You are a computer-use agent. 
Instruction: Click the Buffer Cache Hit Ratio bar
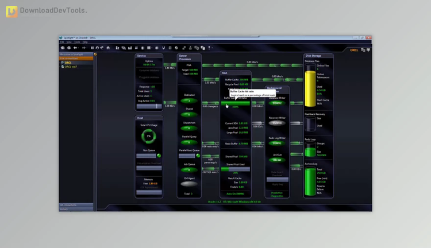pyautogui.click(x=236, y=103)
